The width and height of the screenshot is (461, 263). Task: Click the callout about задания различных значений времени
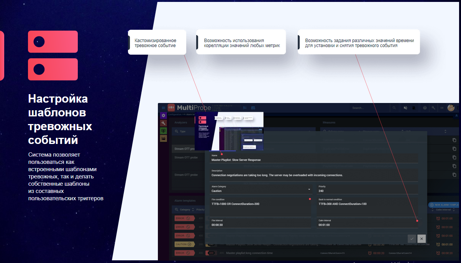(359, 42)
